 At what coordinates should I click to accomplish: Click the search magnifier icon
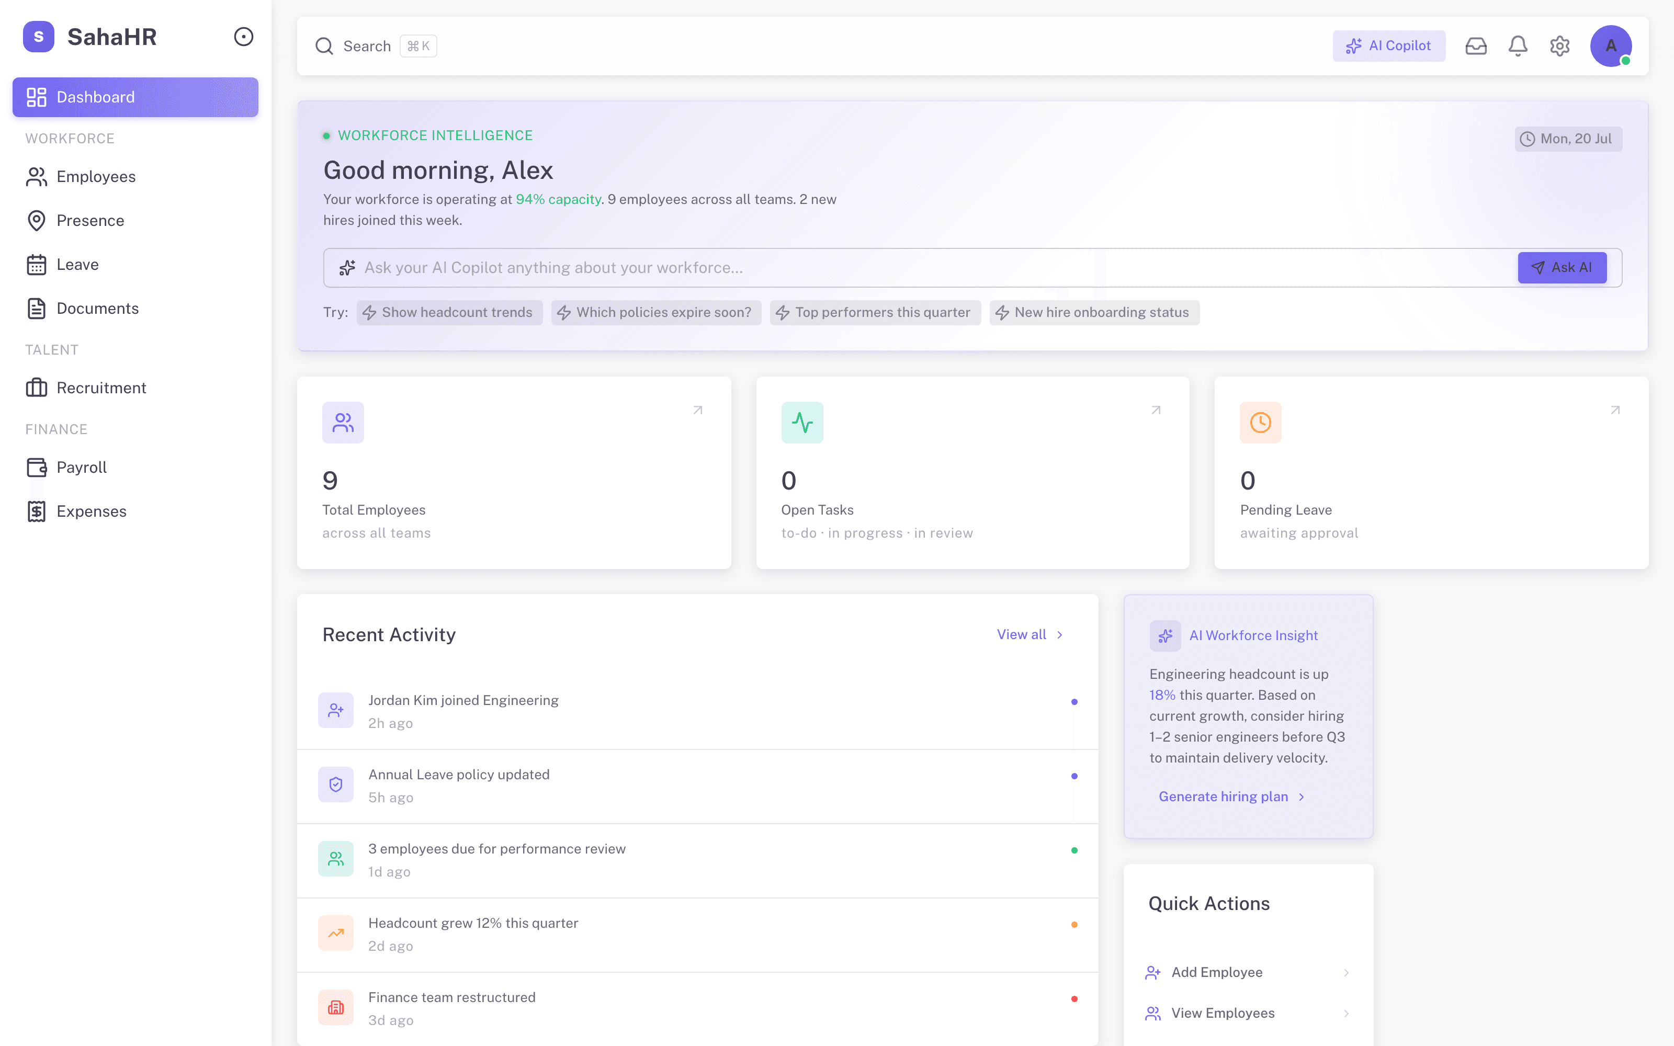[x=324, y=47]
